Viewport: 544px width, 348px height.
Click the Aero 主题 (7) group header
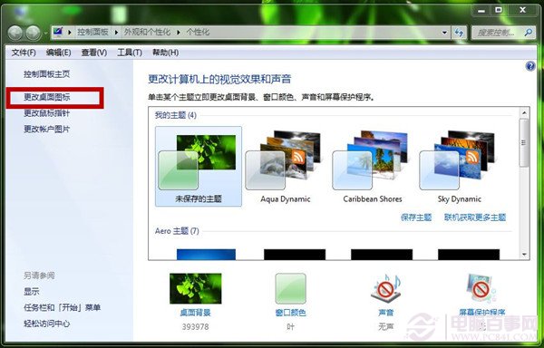[177, 231]
